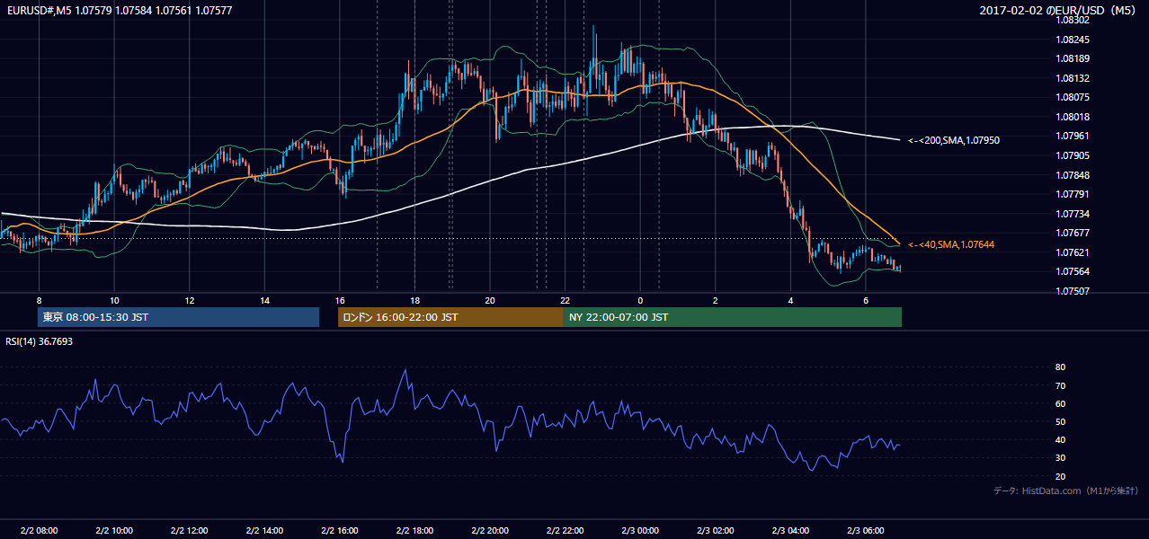Click the 2/3 06:00 date label
1149x539 pixels.
tap(865, 530)
